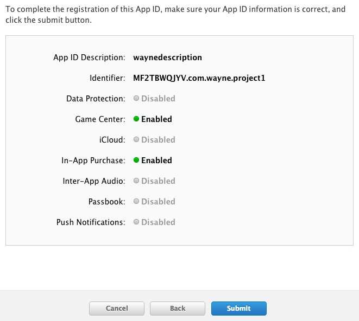359x321 pixels.
Task: Click the waynedescription description value
Action: (x=167, y=57)
